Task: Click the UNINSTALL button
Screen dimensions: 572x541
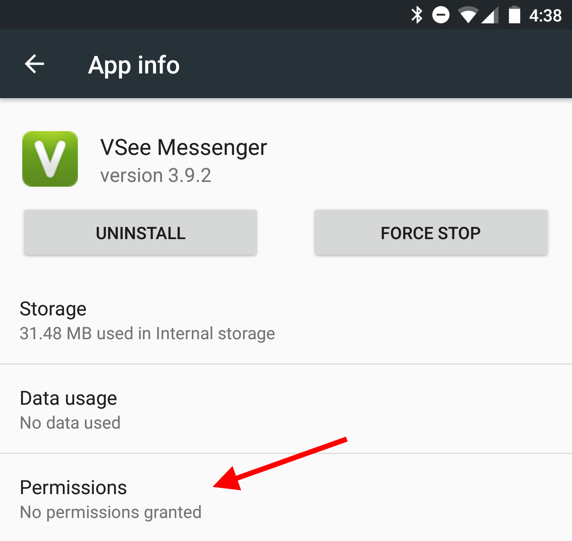Action: [x=141, y=233]
